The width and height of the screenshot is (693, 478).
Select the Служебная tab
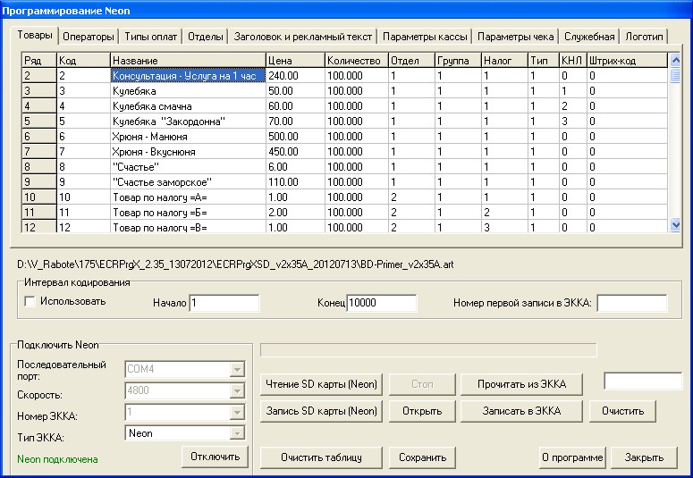click(x=589, y=37)
